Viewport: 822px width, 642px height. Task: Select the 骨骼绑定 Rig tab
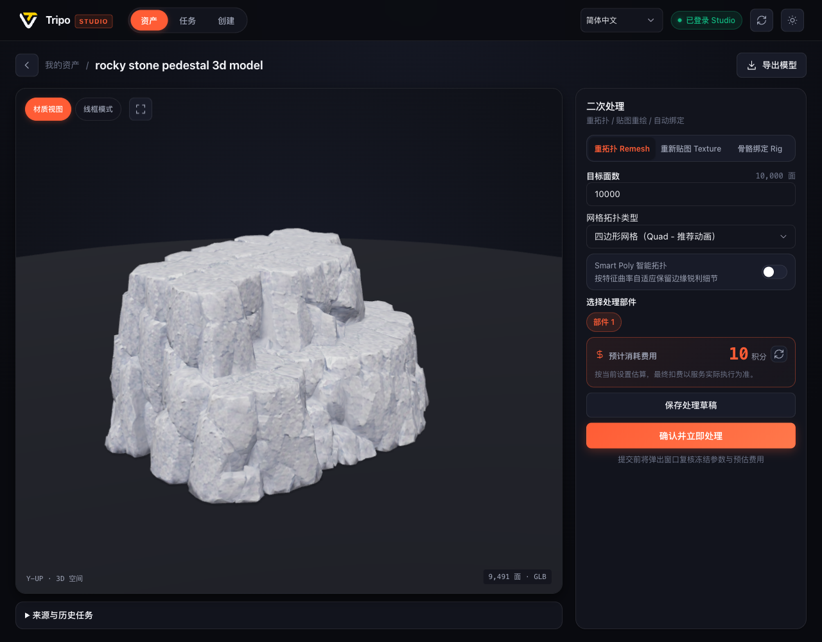pos(760,148)
